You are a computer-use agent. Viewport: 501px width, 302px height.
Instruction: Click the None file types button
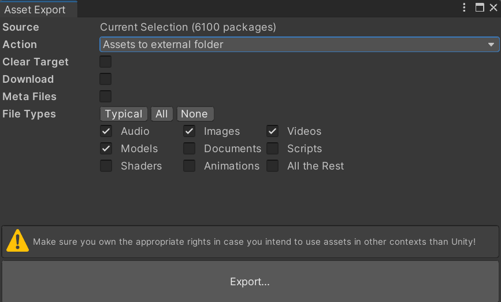pos(195,114)
